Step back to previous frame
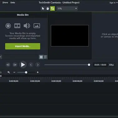The image size is (118, 118). click(8, 65)
